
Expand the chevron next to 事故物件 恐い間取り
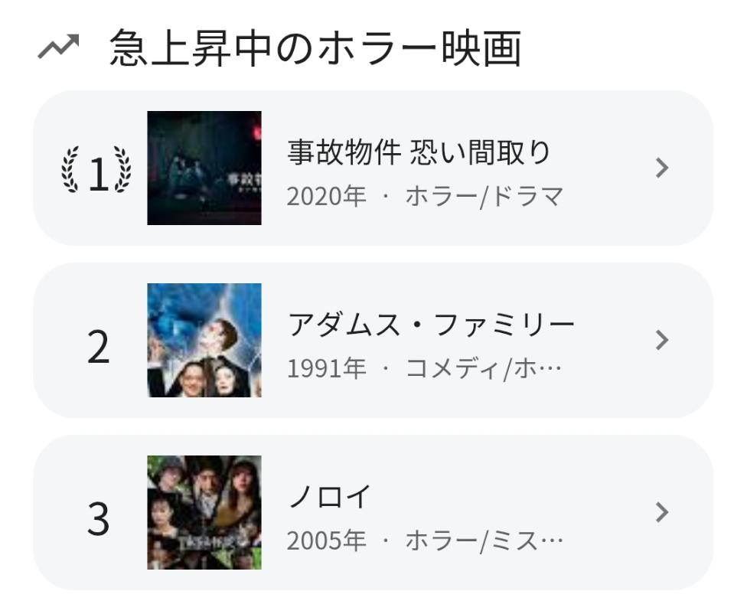[x=663, y=168]
